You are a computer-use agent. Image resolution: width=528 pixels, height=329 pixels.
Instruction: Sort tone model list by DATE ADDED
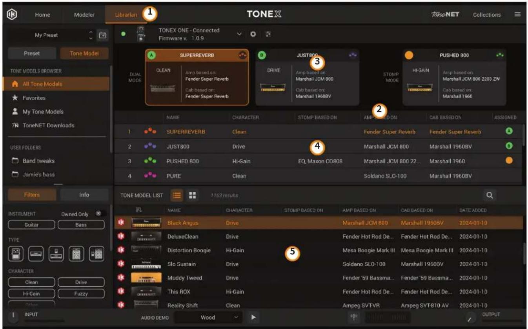click(473, 210)
